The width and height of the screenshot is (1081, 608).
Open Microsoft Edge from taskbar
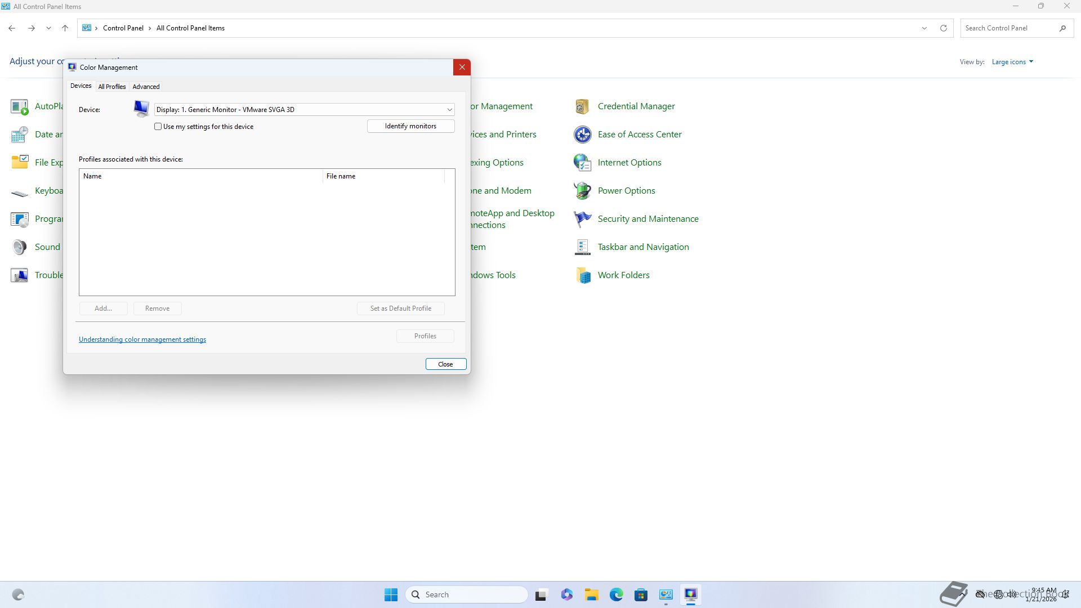point(616,594)
